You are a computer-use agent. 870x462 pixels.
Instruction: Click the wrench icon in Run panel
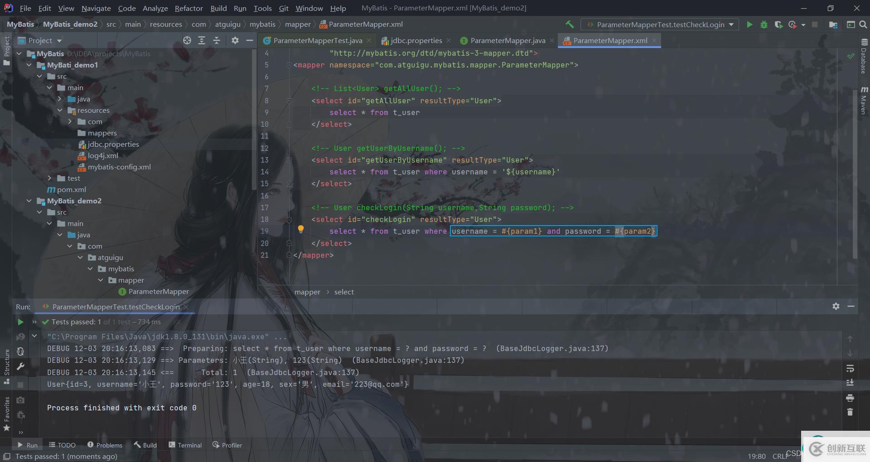[x=20, y=366]
